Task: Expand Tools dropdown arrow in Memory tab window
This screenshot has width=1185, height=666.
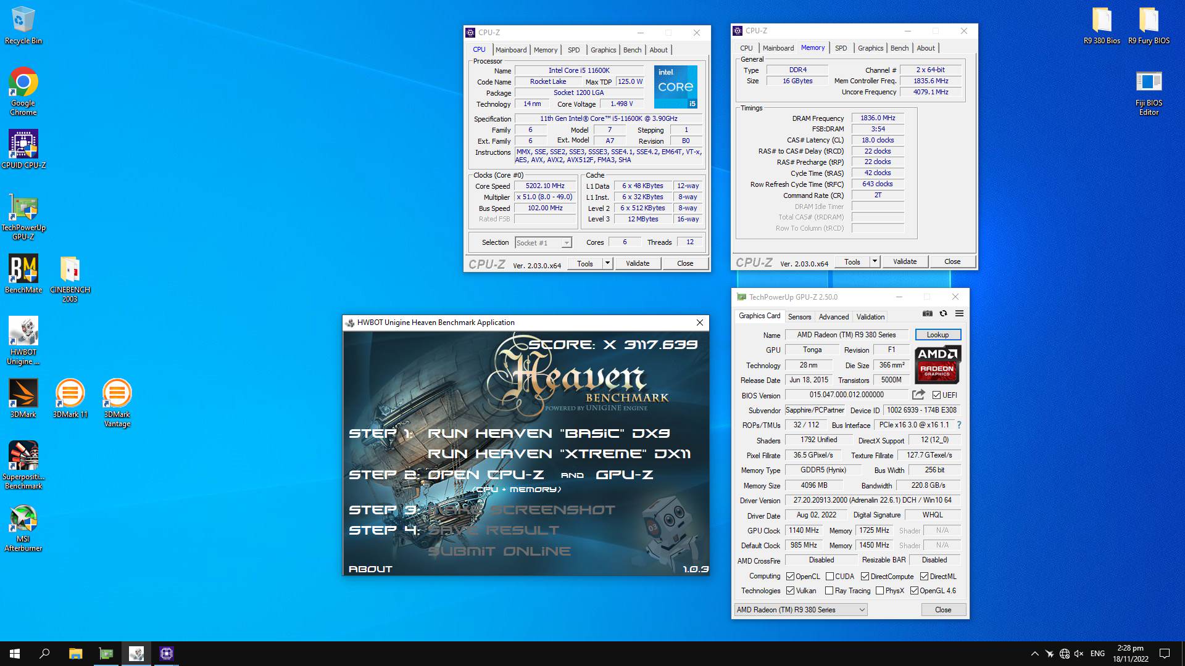Action: [875, 261]
